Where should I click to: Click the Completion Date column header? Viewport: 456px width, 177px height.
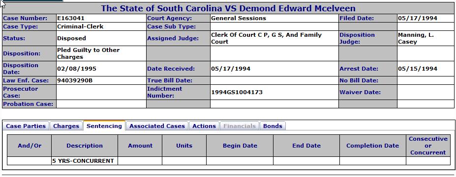373,146
